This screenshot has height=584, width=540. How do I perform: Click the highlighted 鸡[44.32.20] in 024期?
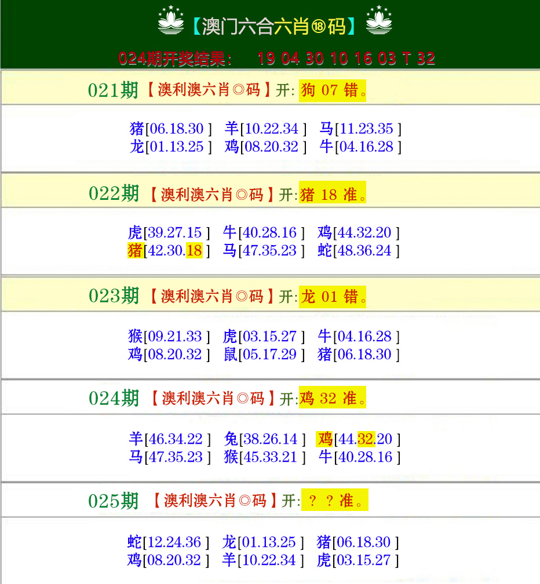coord(359,440)
